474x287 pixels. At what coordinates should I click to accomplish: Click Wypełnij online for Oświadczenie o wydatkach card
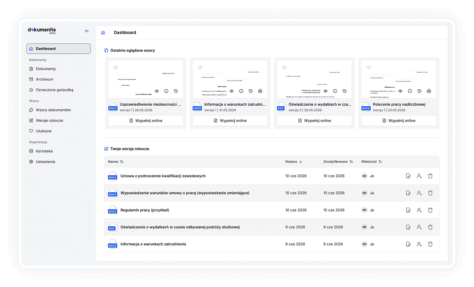(x=315, y=121)
